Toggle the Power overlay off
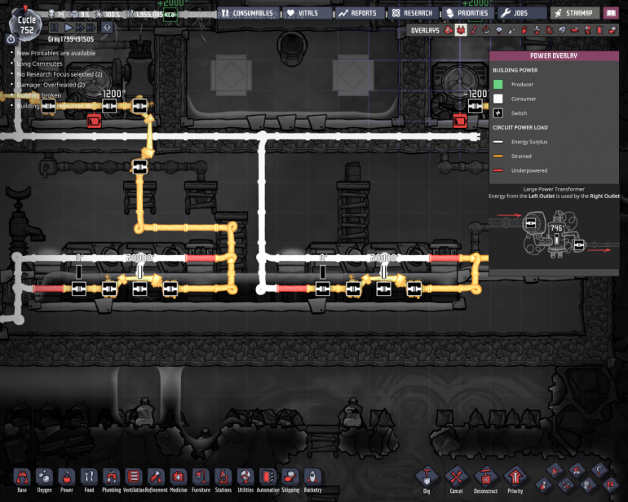628x502 pixels. tap(460, 30)
